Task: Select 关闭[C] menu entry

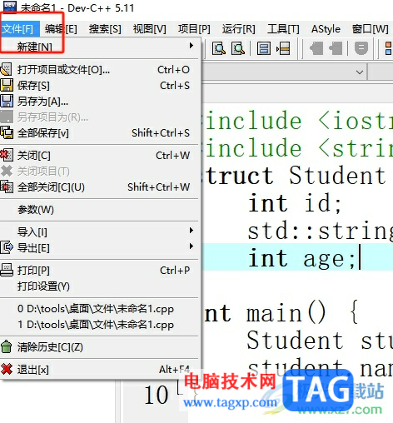Action: click(100, 156)
